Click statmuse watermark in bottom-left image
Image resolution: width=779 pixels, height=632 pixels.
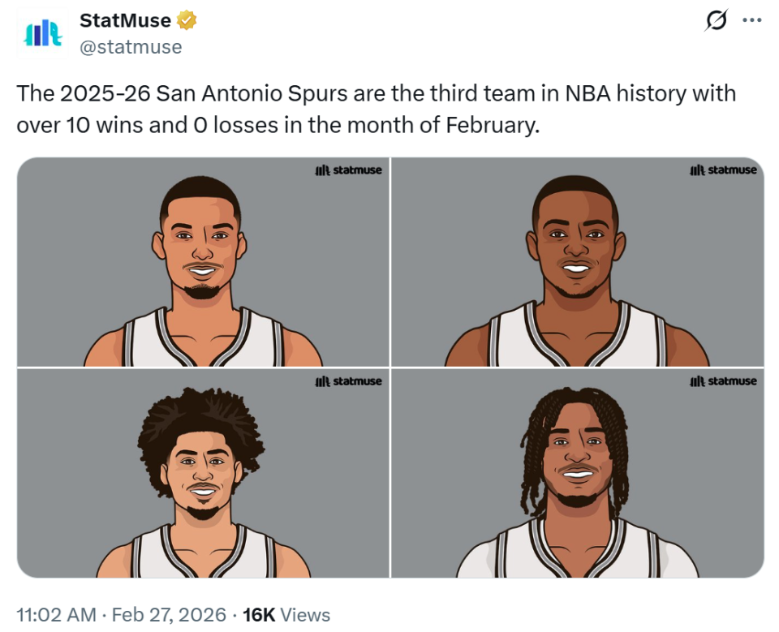[x=348, y=381]
